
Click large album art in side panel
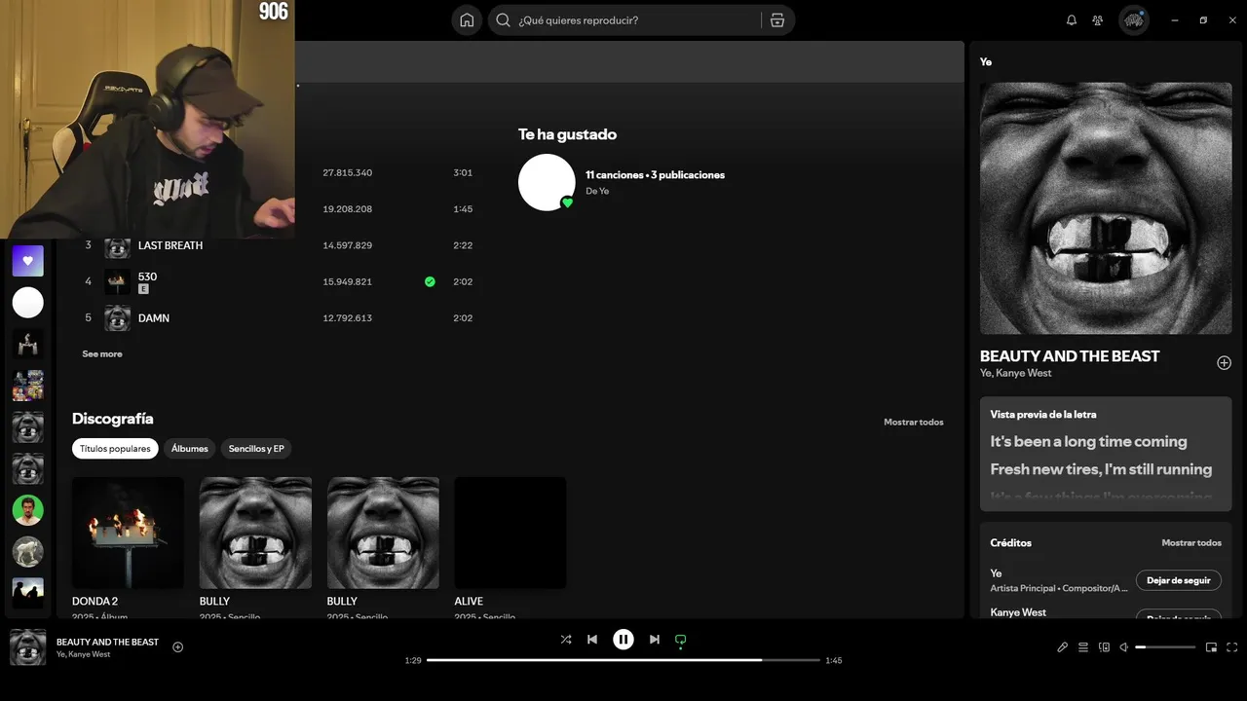coord(1106,208)
